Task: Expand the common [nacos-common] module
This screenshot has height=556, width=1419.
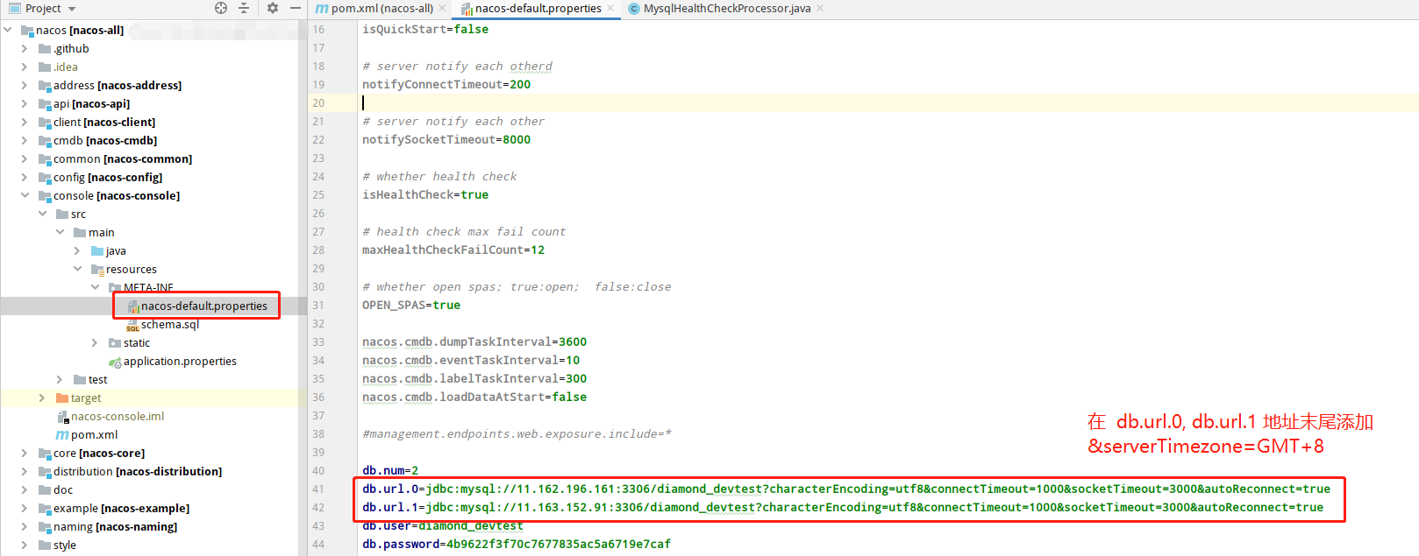Action: click(x=25, y=158)
